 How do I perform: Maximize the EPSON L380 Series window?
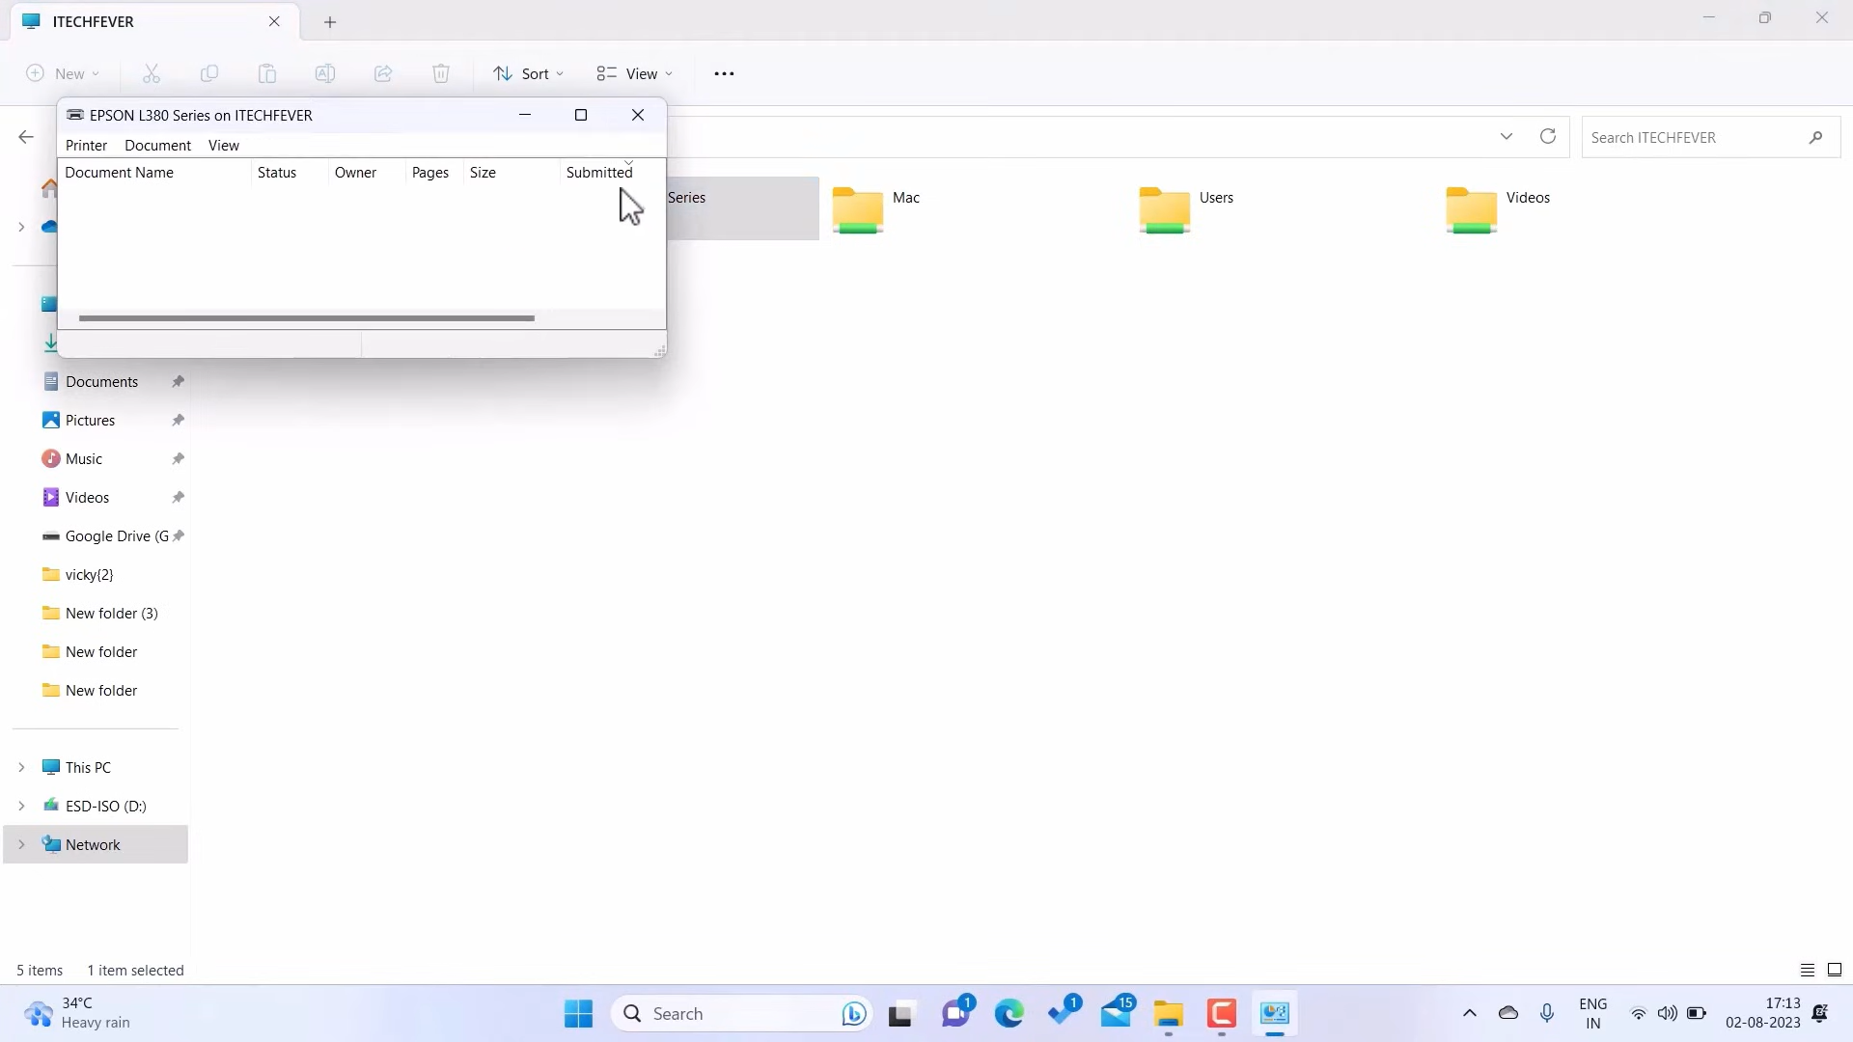pos(581,115)
